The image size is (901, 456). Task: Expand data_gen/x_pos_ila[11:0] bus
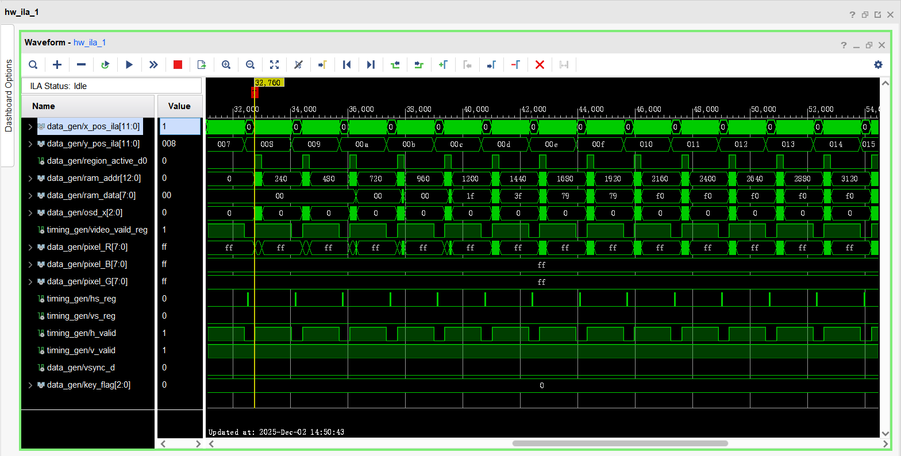[x=30, y=126]
